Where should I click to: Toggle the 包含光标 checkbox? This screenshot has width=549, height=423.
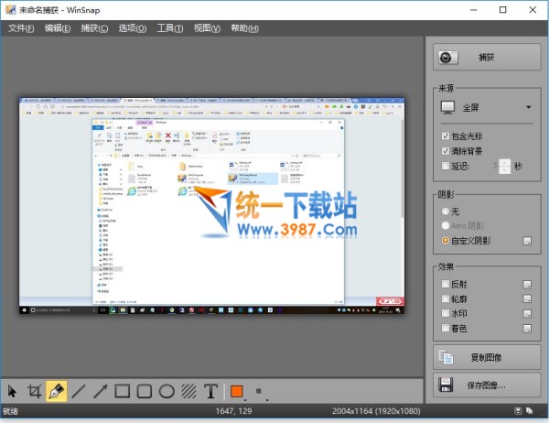[x=445, y=136]
